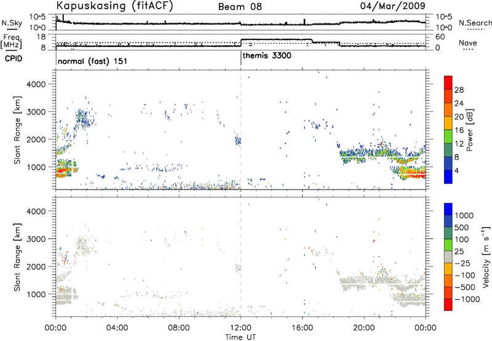Viewport: 492px width, 341px height.
Task: Click the '16:00' time axis tick label
Action: [302, 328]
